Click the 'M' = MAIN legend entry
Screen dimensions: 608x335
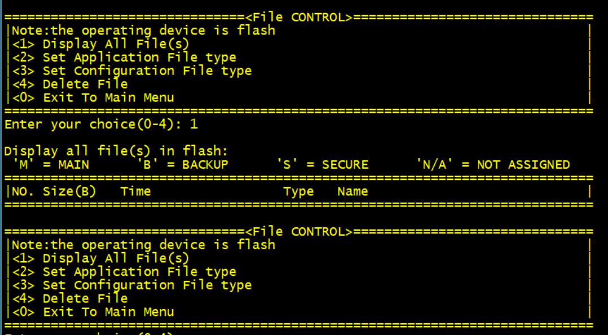pos(51,165)
